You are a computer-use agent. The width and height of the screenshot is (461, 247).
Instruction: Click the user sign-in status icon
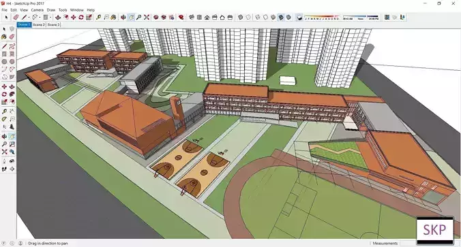tap(20, 243)
